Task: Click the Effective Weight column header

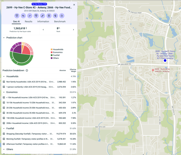Action: point(73,70)
